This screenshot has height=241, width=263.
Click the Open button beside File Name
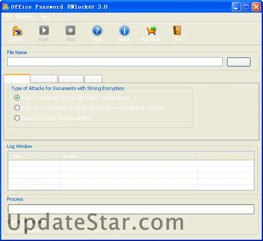pos(238,62)
